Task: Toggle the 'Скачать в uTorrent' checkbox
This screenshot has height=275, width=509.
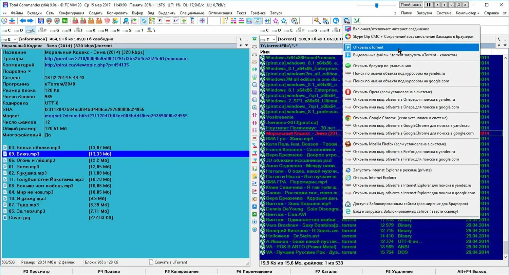Action: pyautogui.click(x=151, y=262)
